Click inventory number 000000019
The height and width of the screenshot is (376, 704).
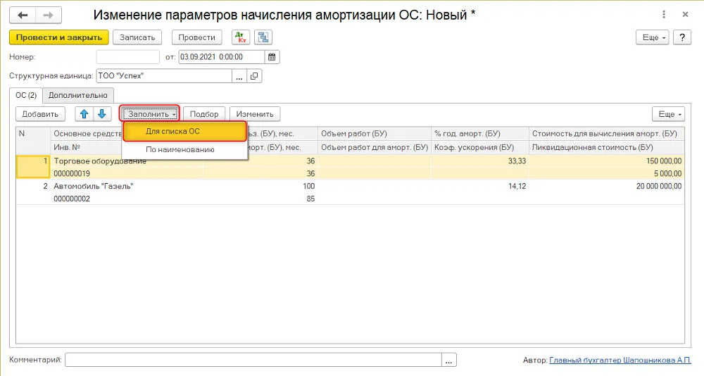pos(72,173)
